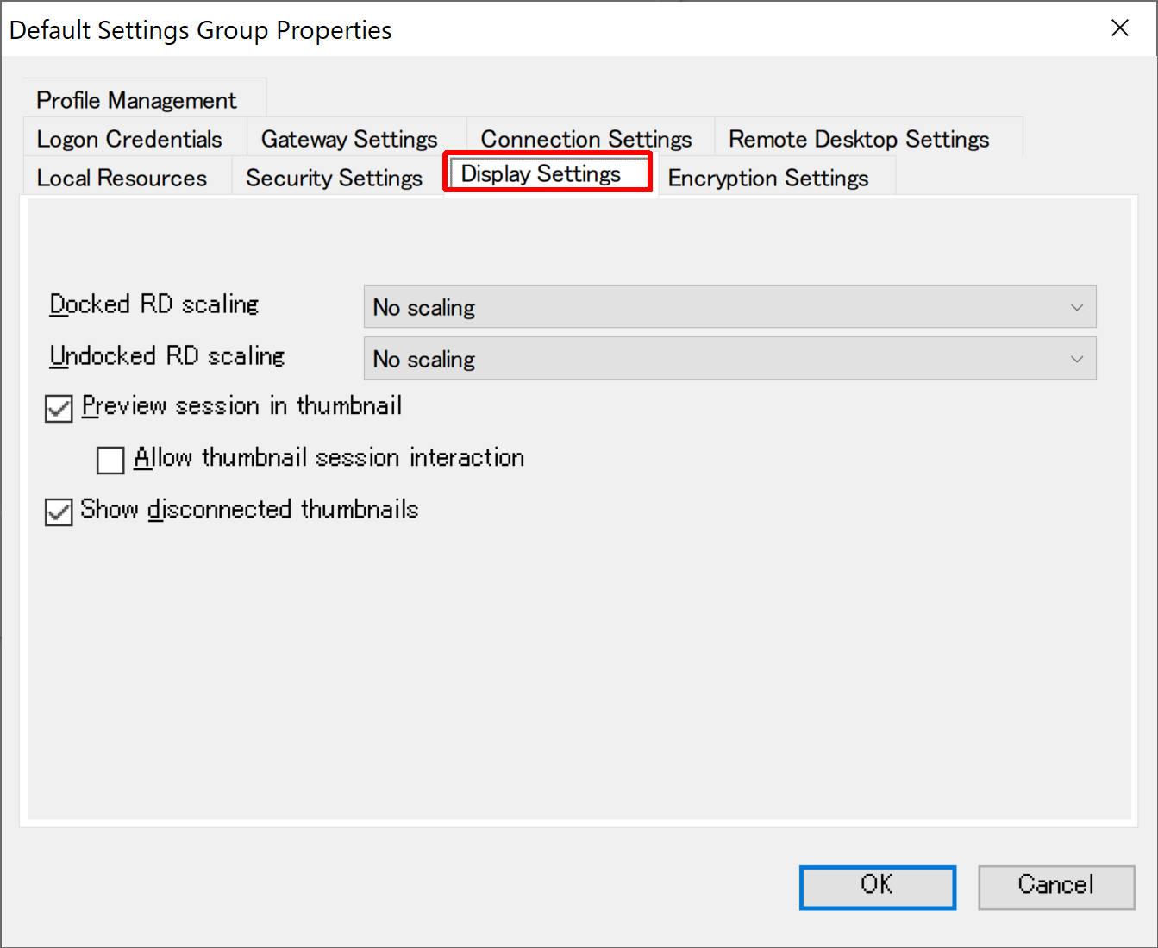Image resolution: width=1158 pixels, height=948 pixels.
Task: Expand the Docked RD scaling dropdown
Action: [x=729, y=306]
